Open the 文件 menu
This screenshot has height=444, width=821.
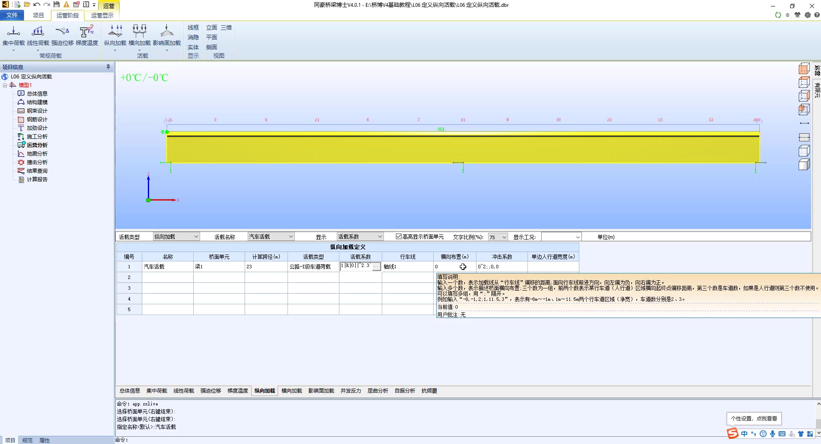pyautogui.click(x=12, y=15)
